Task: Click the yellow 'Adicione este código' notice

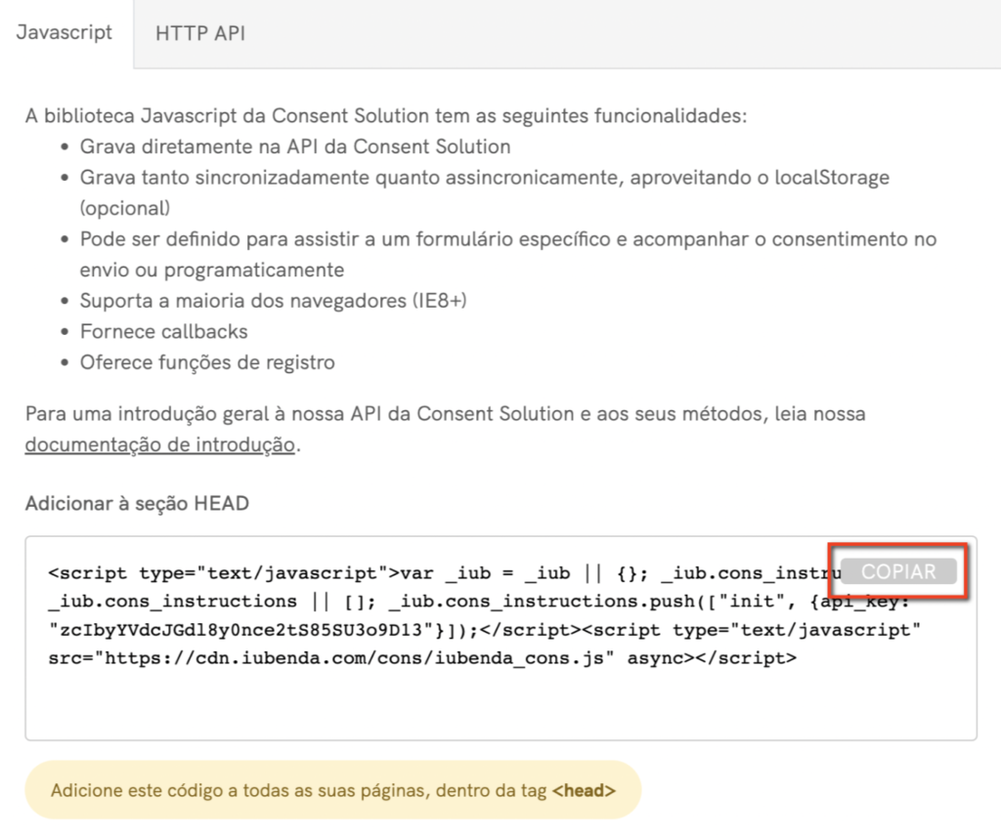Action: (x=293, y=790)
